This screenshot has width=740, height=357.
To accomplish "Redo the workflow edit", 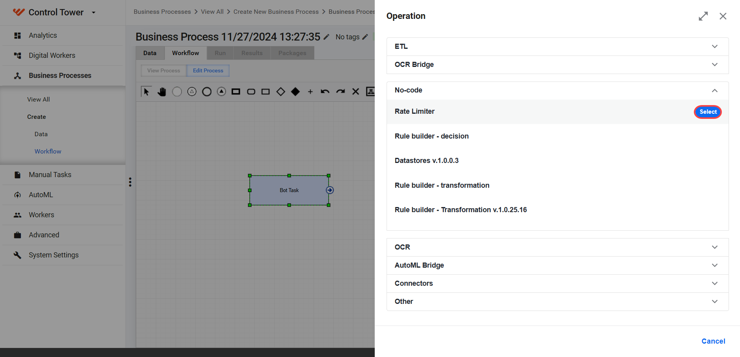I will pos(340,92).
